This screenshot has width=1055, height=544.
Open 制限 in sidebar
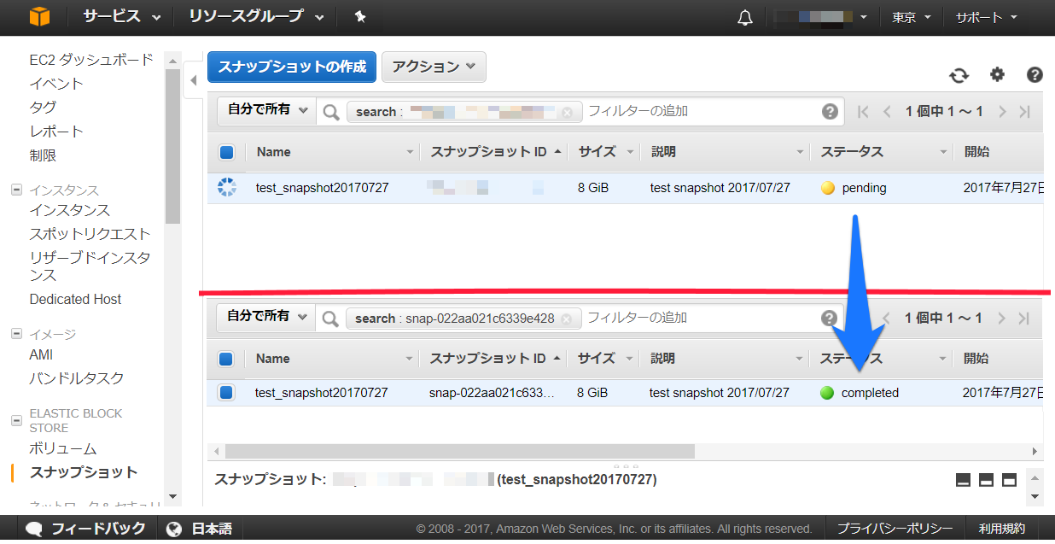click(x=43, y=155)
